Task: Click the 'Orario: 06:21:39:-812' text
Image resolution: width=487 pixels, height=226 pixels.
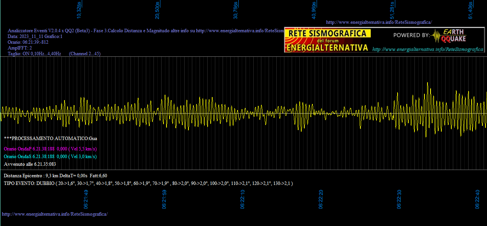Action: pyautogui.click(x=28, y=42)
